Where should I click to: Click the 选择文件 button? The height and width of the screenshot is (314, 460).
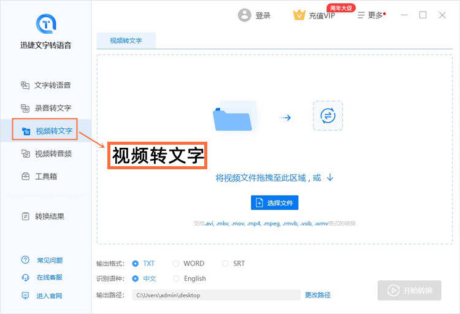274,203
